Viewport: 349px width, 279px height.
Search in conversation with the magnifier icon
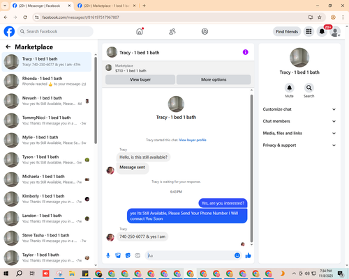[x=309, y=88]
